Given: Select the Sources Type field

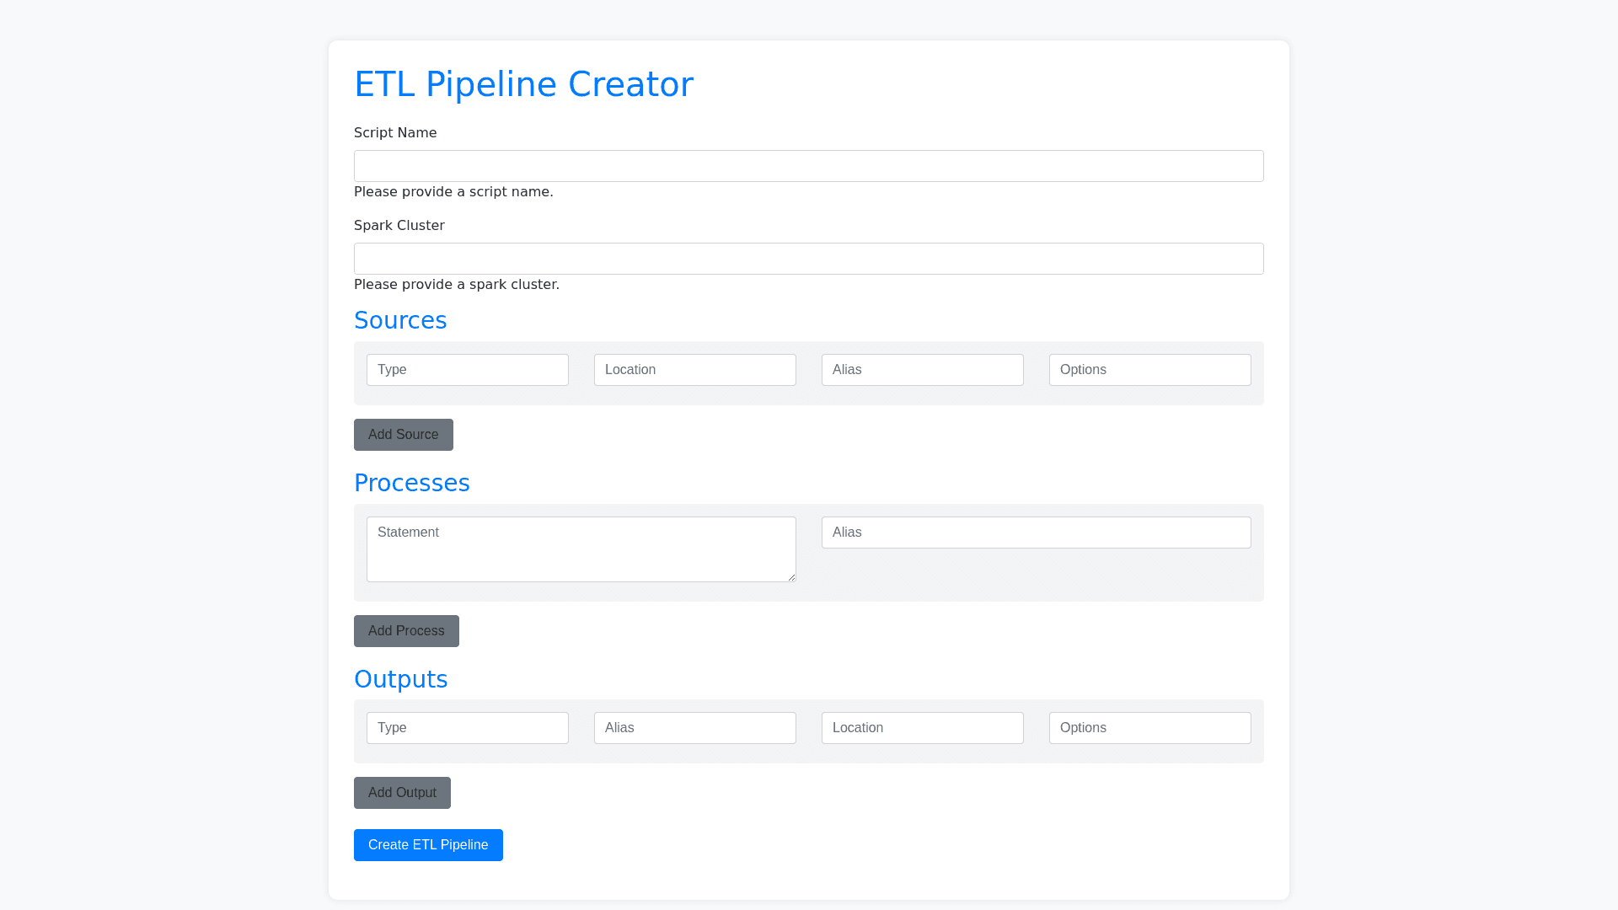Looking at the screenshot, I should [x=467, y=370].
